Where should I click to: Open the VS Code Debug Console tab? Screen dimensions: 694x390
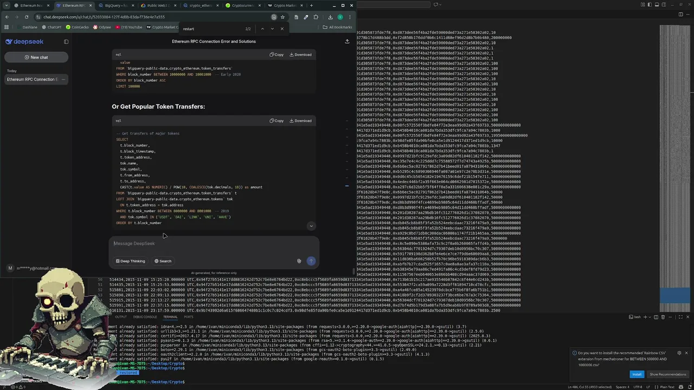145,317
